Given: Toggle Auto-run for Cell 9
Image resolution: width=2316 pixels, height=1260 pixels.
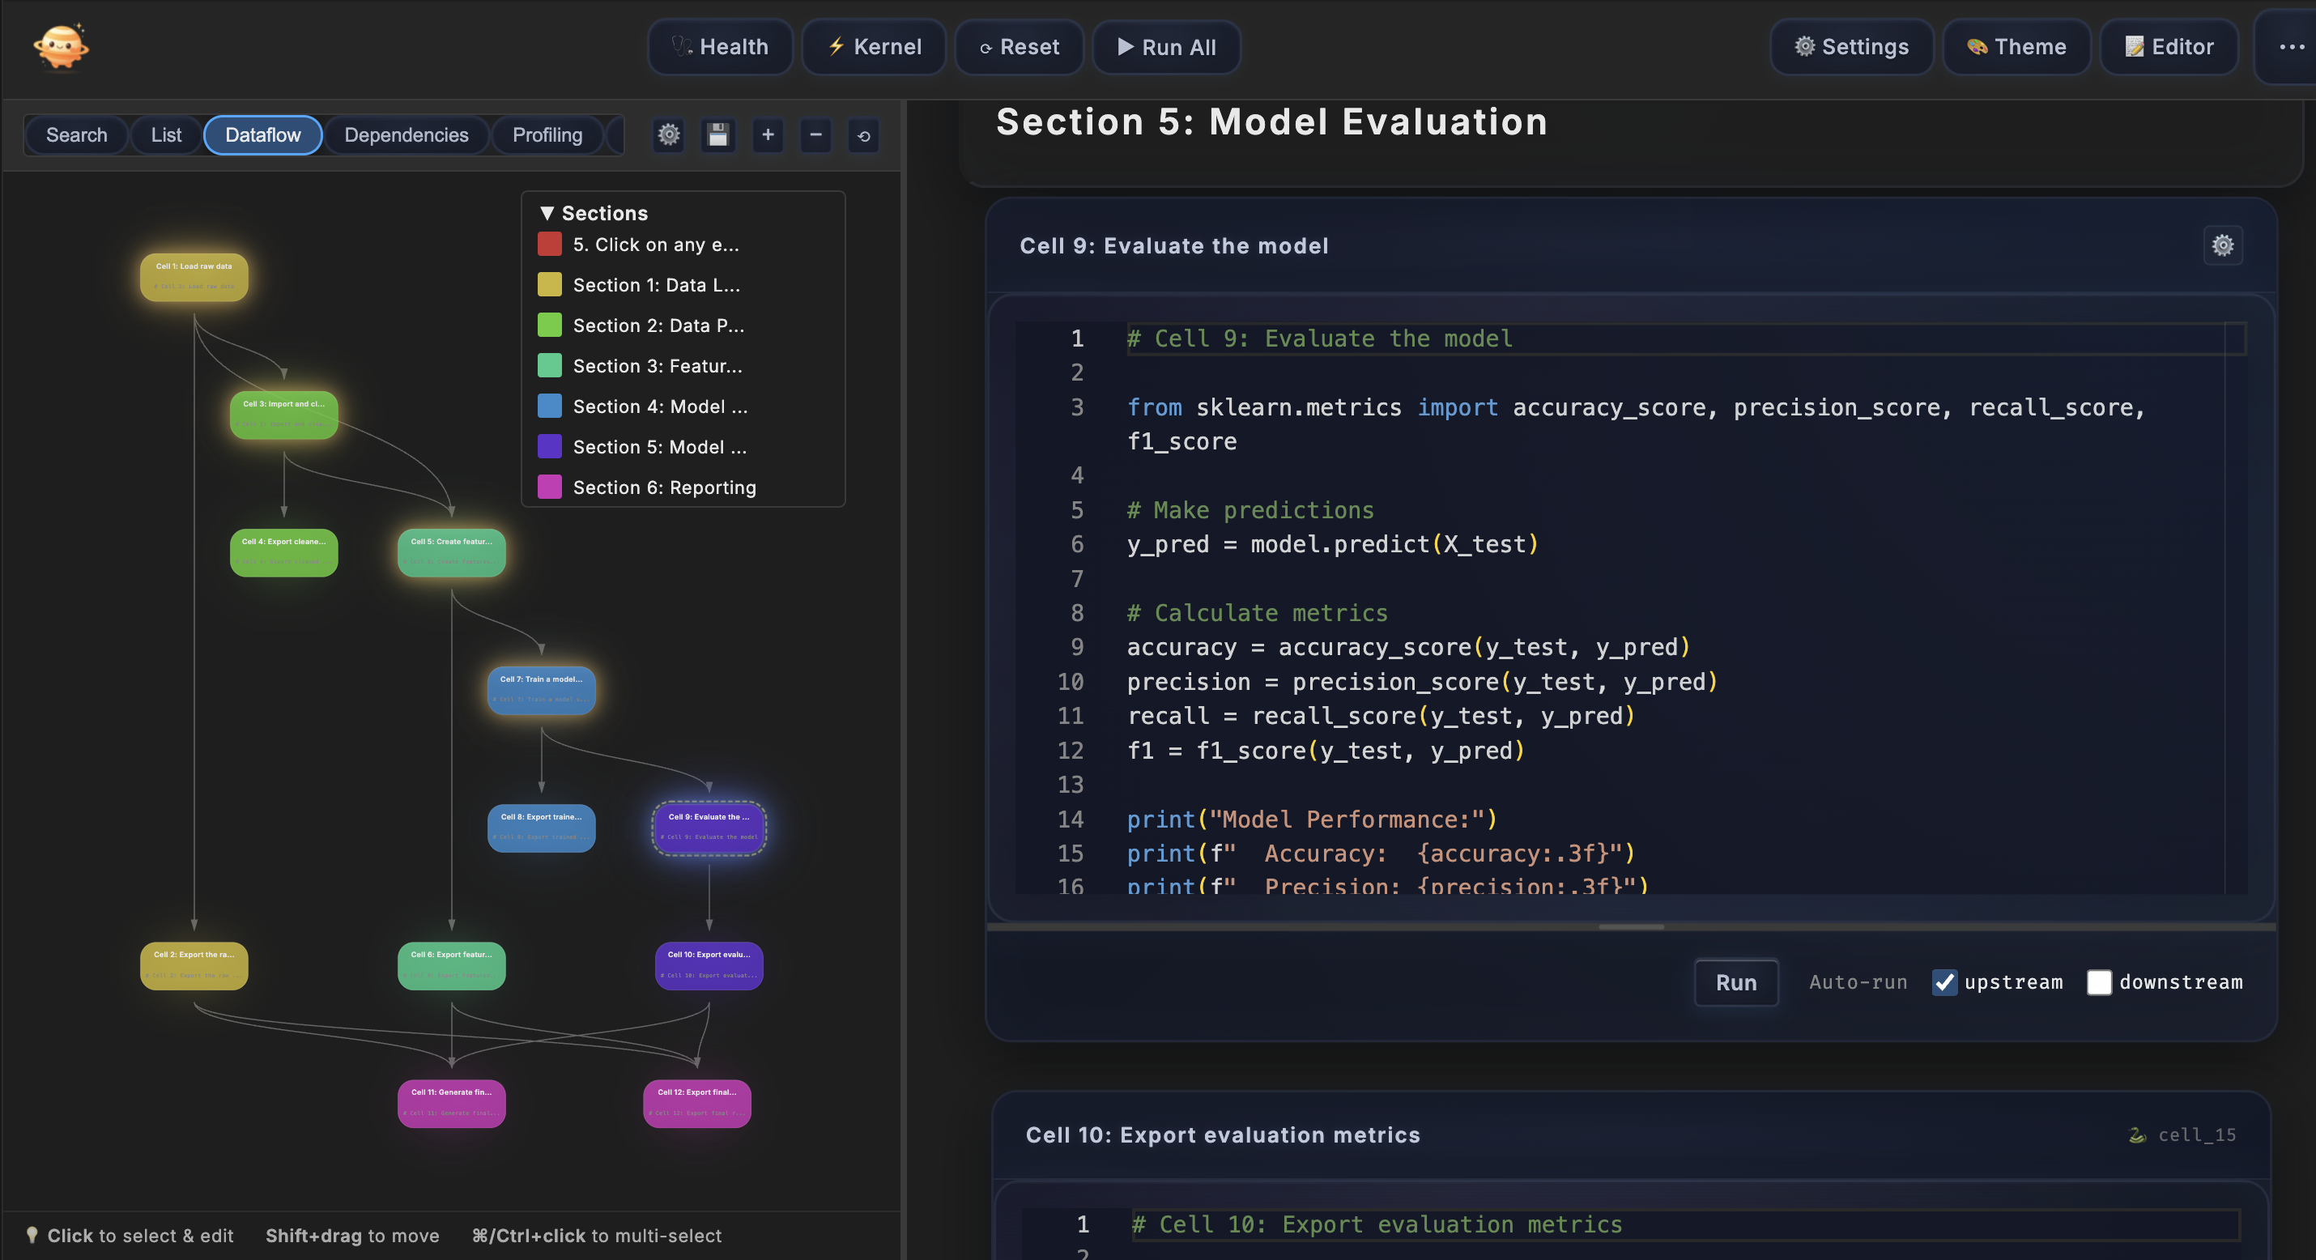Looking at the screenshot, I should 1857,983.
